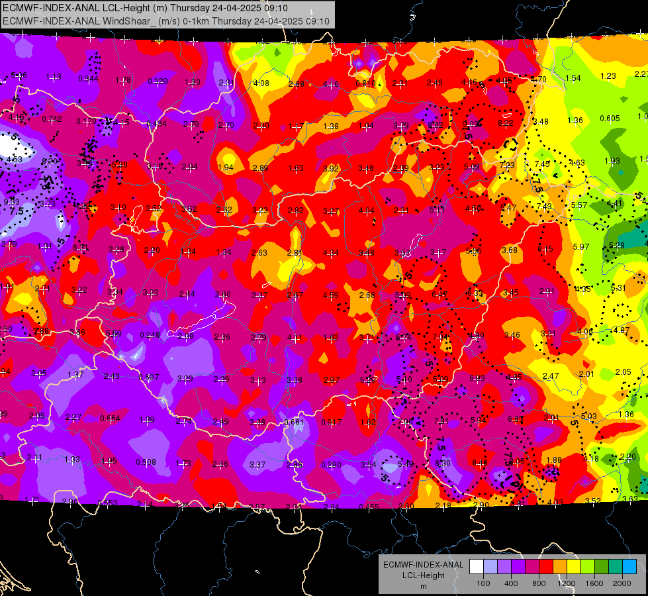This screenshot has height=596, width=648.
Task: Click the grid value 0.605
Action: [610, 119]
